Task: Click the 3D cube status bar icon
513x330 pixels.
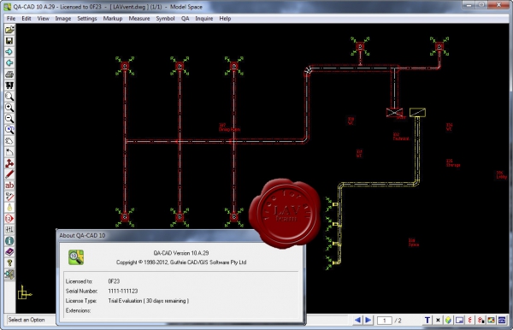Action: point(448,321)
